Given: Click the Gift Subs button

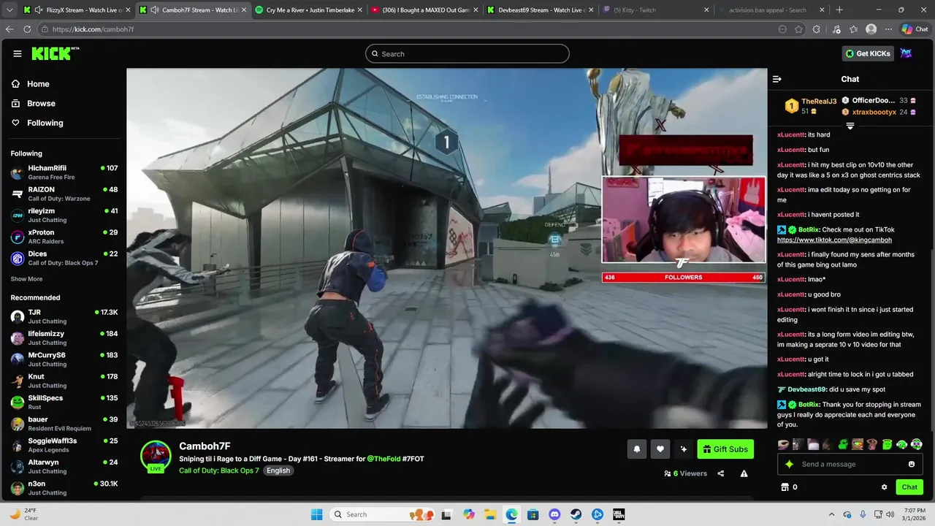Looking at the screenshot, I should coord(725,449).
